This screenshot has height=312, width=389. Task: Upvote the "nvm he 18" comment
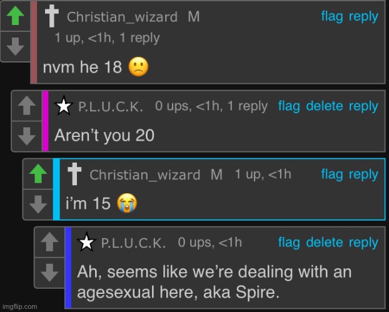click(x=16, y=16)
